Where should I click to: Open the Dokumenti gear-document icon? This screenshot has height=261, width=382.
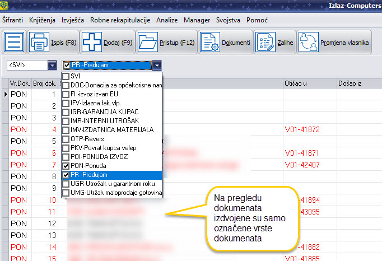coord(209,43)
